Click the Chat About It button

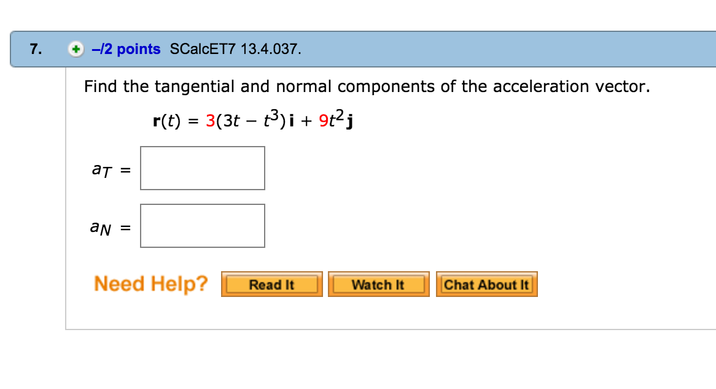tap(486, 283)
